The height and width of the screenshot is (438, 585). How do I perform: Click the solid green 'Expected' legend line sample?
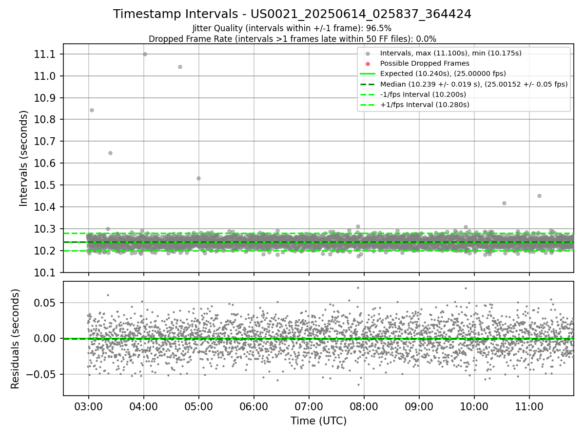pos(368,73)
